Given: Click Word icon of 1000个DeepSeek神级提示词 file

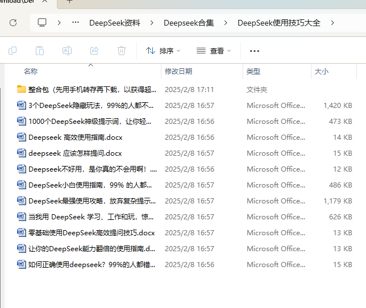Looking at the screenshot, I should [21, 121].
